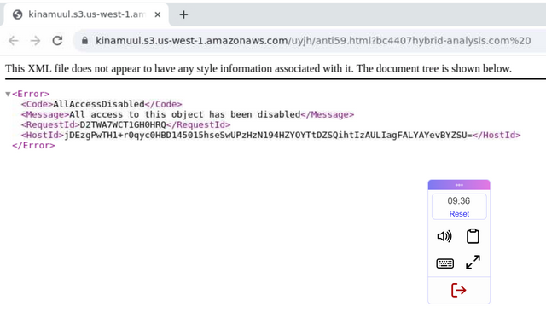Open the clipboard icon in widget
Screen dimensions: 546x324
473,236
